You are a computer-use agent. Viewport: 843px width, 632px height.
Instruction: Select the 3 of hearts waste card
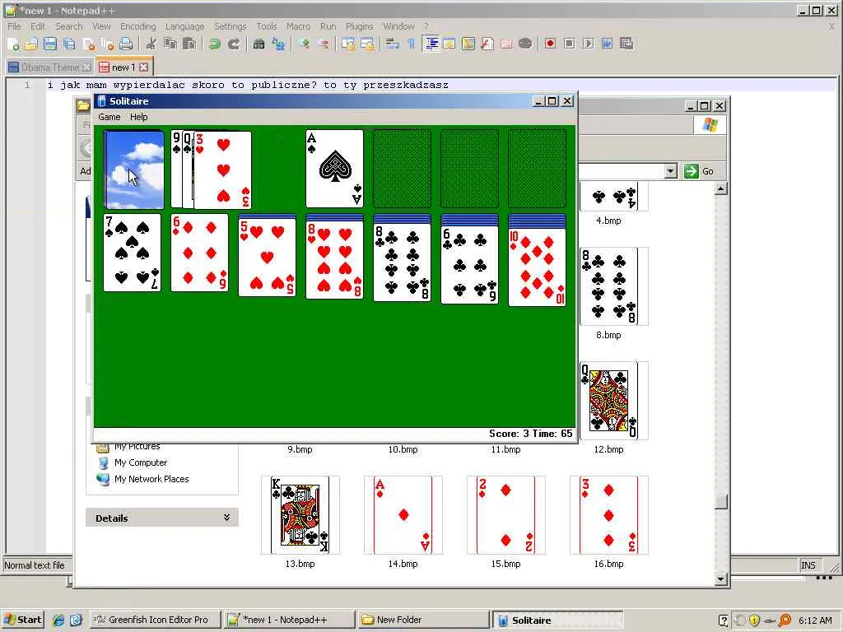click(222, 170)
